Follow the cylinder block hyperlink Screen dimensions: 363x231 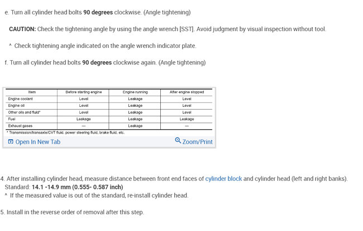click(x=223, y=179)
